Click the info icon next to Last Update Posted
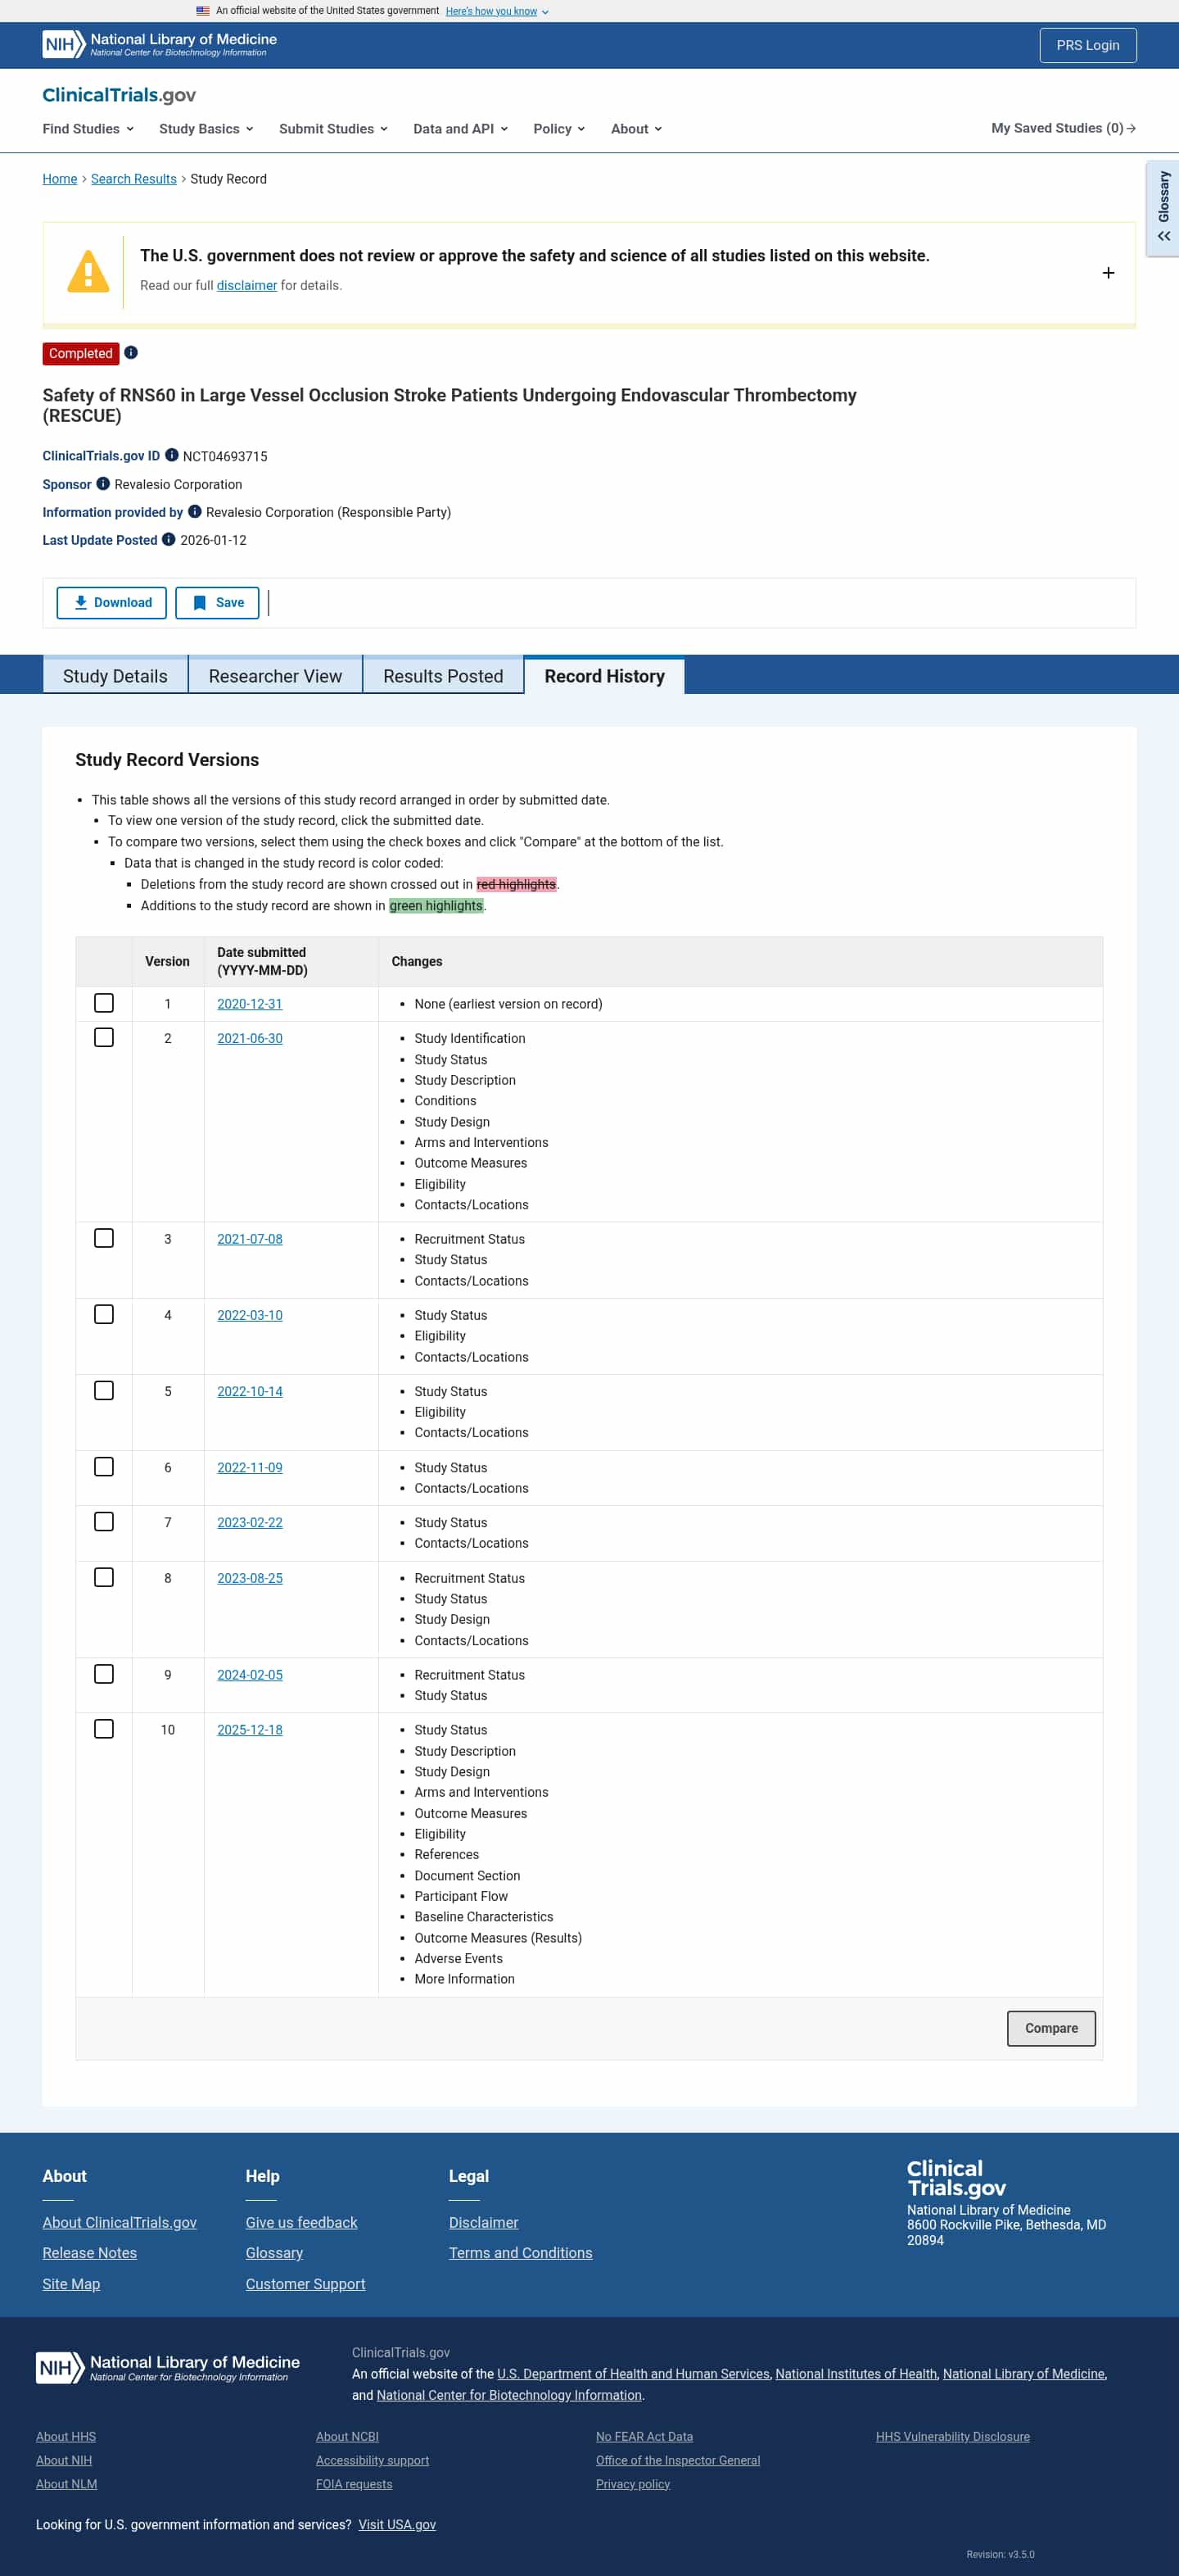1179x2576 pixels. tap(167, 540)
